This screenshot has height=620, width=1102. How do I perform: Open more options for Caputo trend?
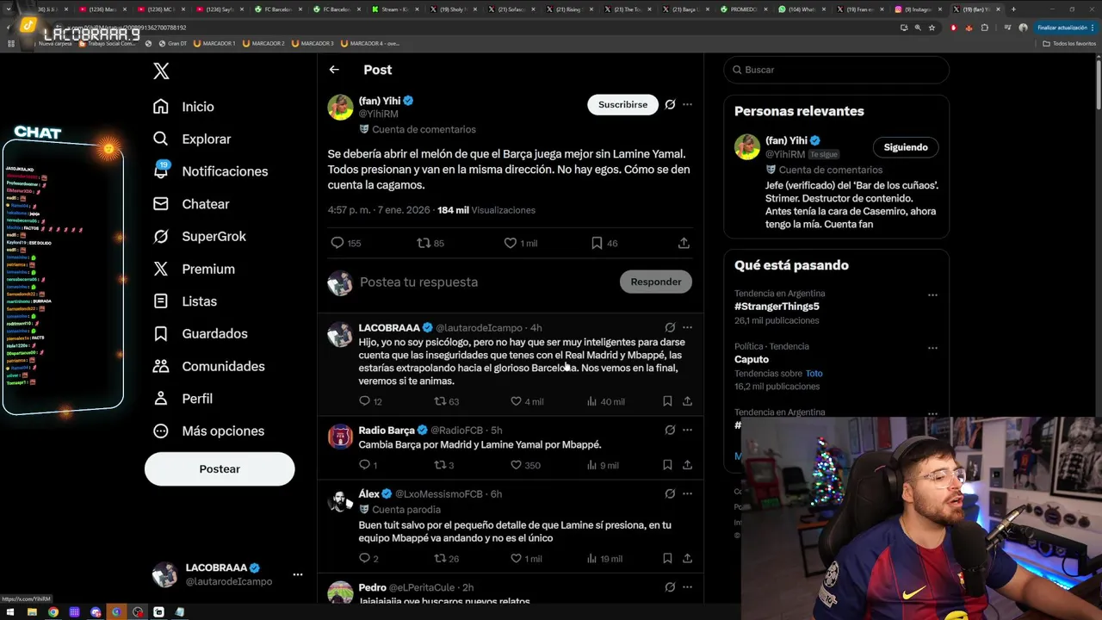click(932, 348)
